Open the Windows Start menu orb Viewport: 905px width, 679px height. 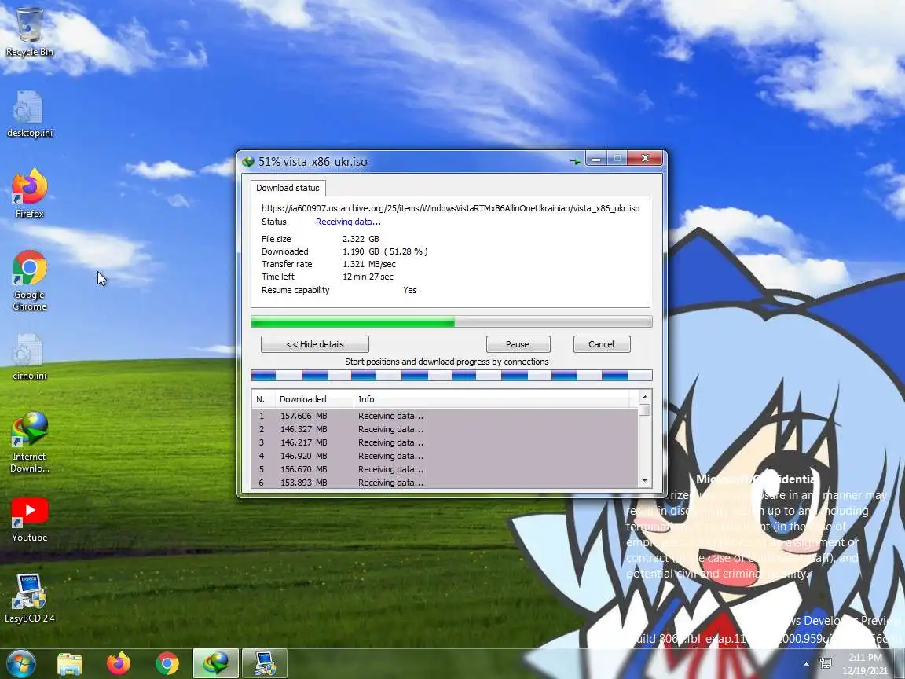point(20,662)
